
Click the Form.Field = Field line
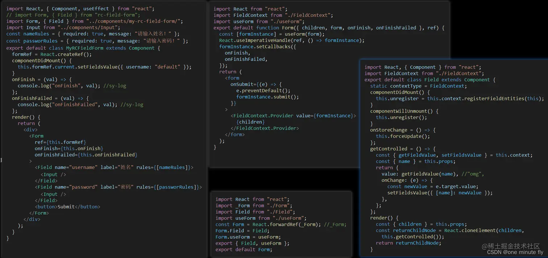tap(242, 231)
